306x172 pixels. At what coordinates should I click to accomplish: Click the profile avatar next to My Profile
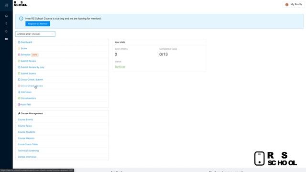287,4
